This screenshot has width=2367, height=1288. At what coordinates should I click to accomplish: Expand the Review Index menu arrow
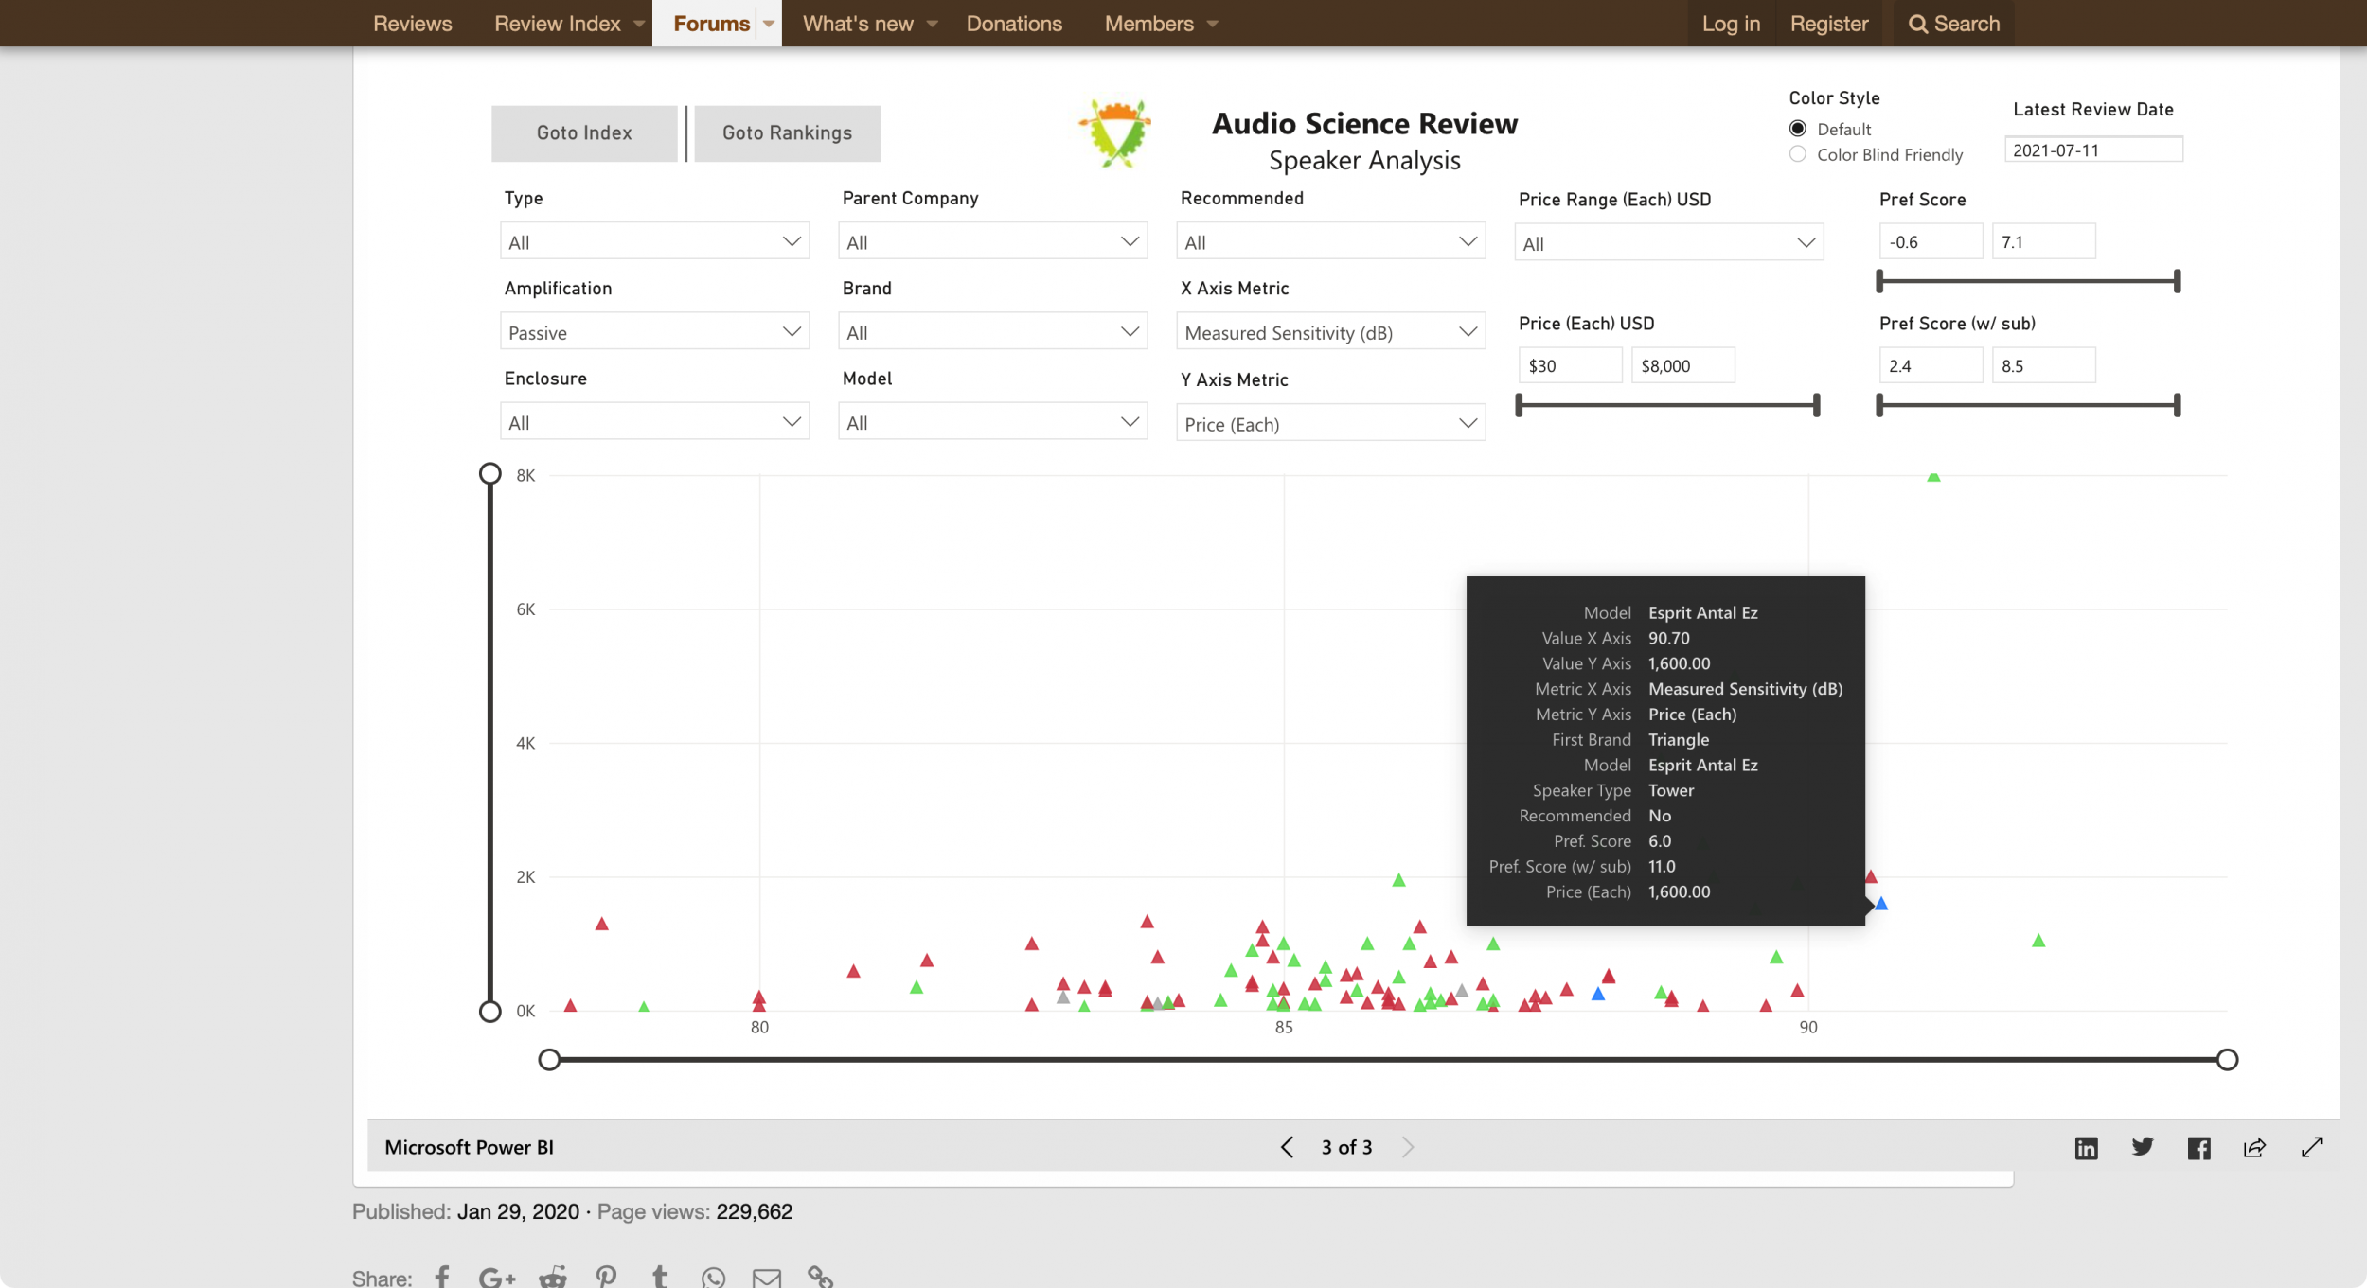pos(639,24)
